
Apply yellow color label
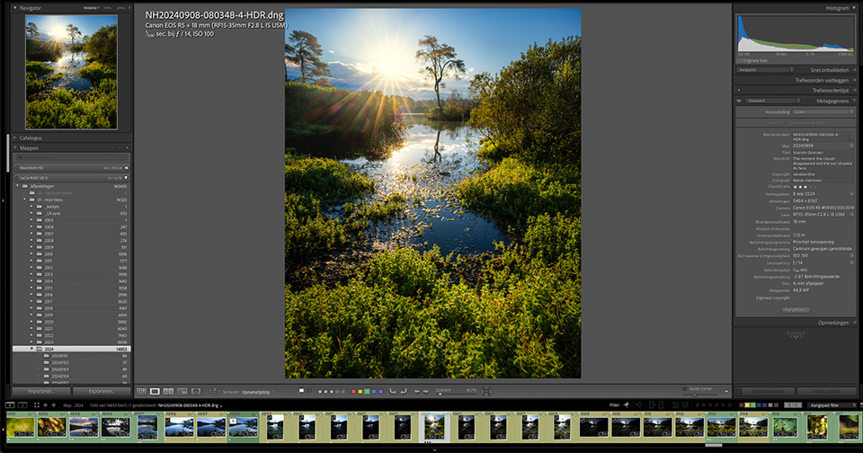(360, 391)
